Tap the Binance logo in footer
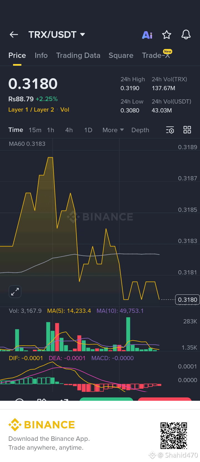The image size is (200, 462). tap(42, 425)
